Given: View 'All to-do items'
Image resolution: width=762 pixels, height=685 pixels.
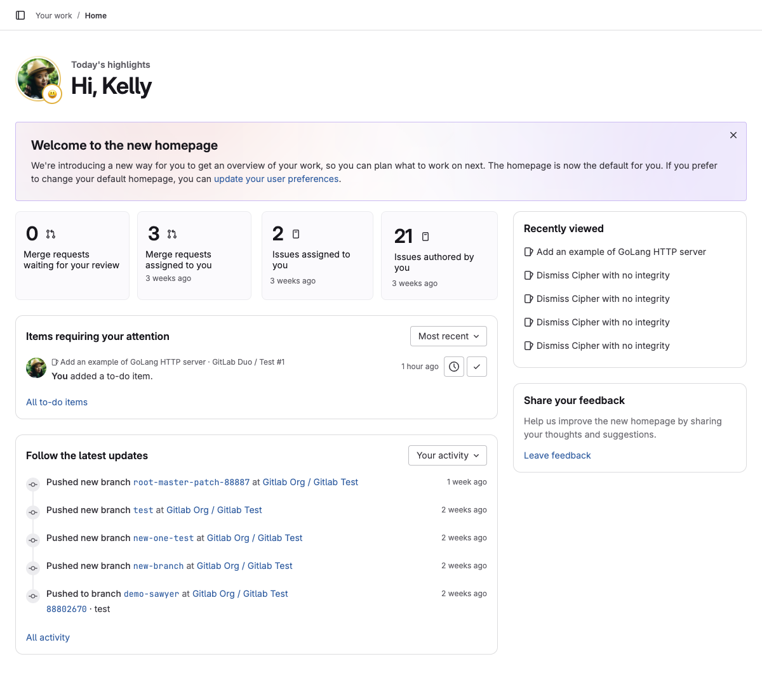Looking at the screenshot, I should [x=57, y=401].
